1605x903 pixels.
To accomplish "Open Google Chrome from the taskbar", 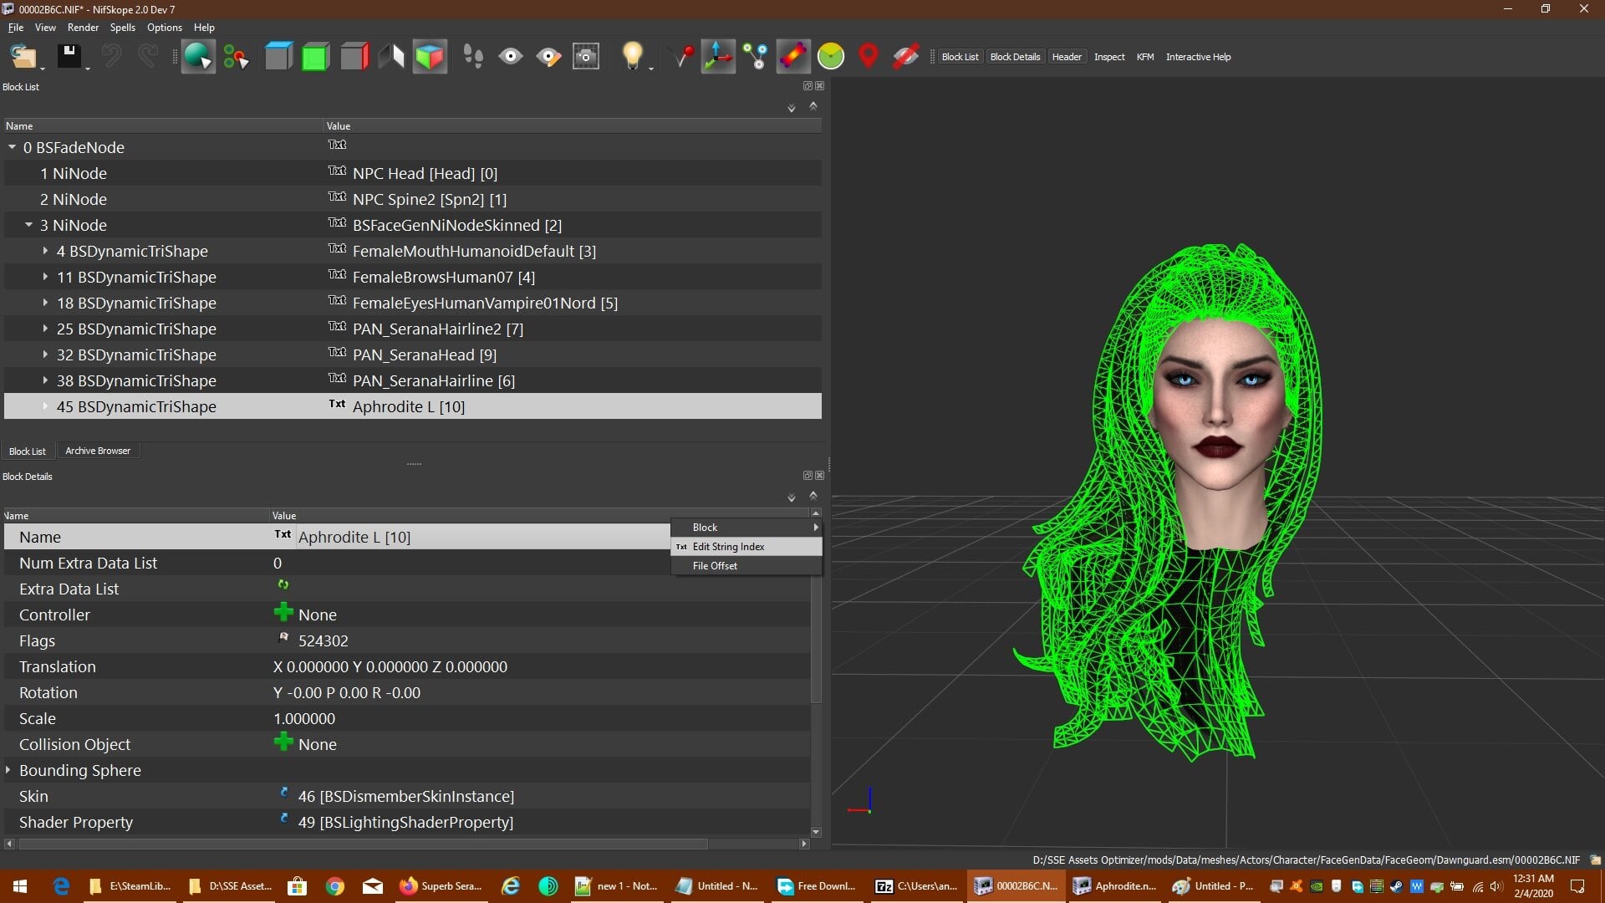I will (x=334, y=886).
